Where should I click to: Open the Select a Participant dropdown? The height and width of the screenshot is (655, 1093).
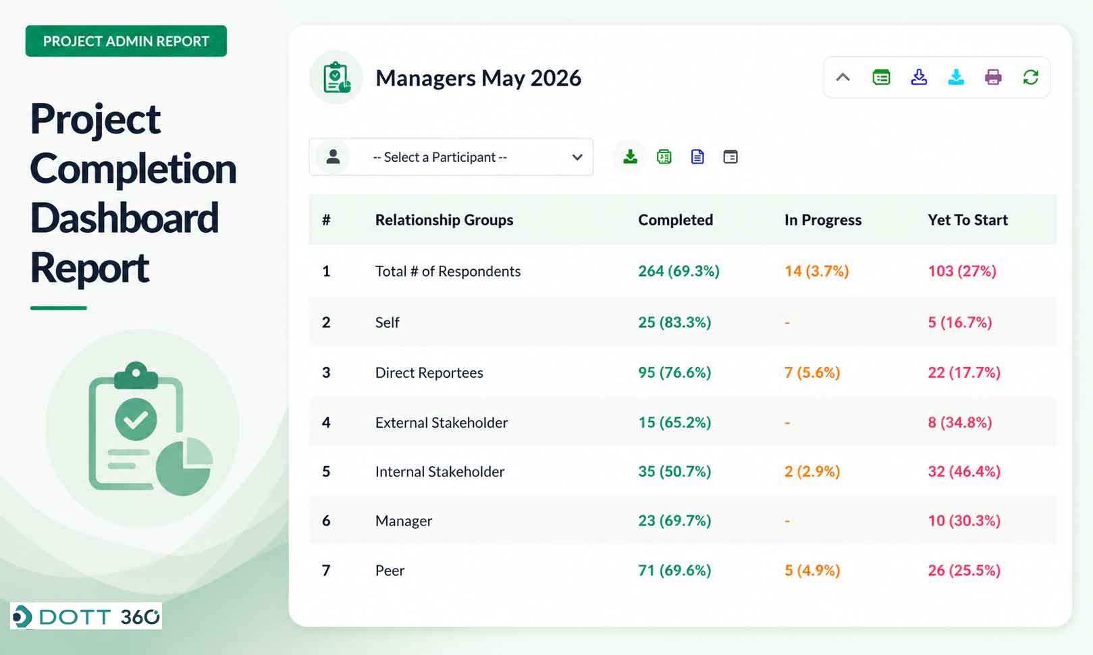tap(451, 157)
